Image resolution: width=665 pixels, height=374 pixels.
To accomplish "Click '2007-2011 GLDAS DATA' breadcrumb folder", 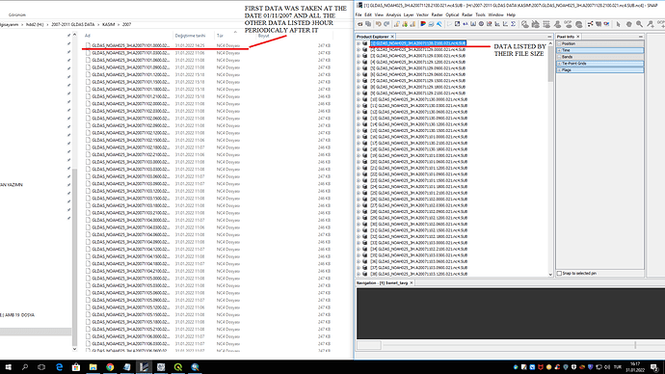I will (x=73, y=25).
